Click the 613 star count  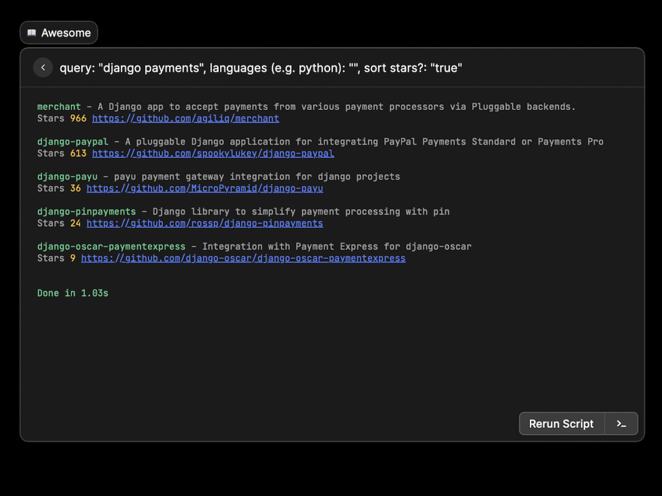click(x=78, y=153)
